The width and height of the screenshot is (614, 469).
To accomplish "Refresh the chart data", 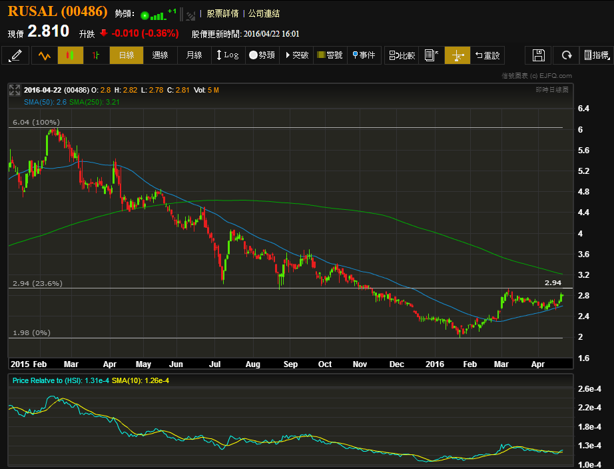I will tap(566, 55).
